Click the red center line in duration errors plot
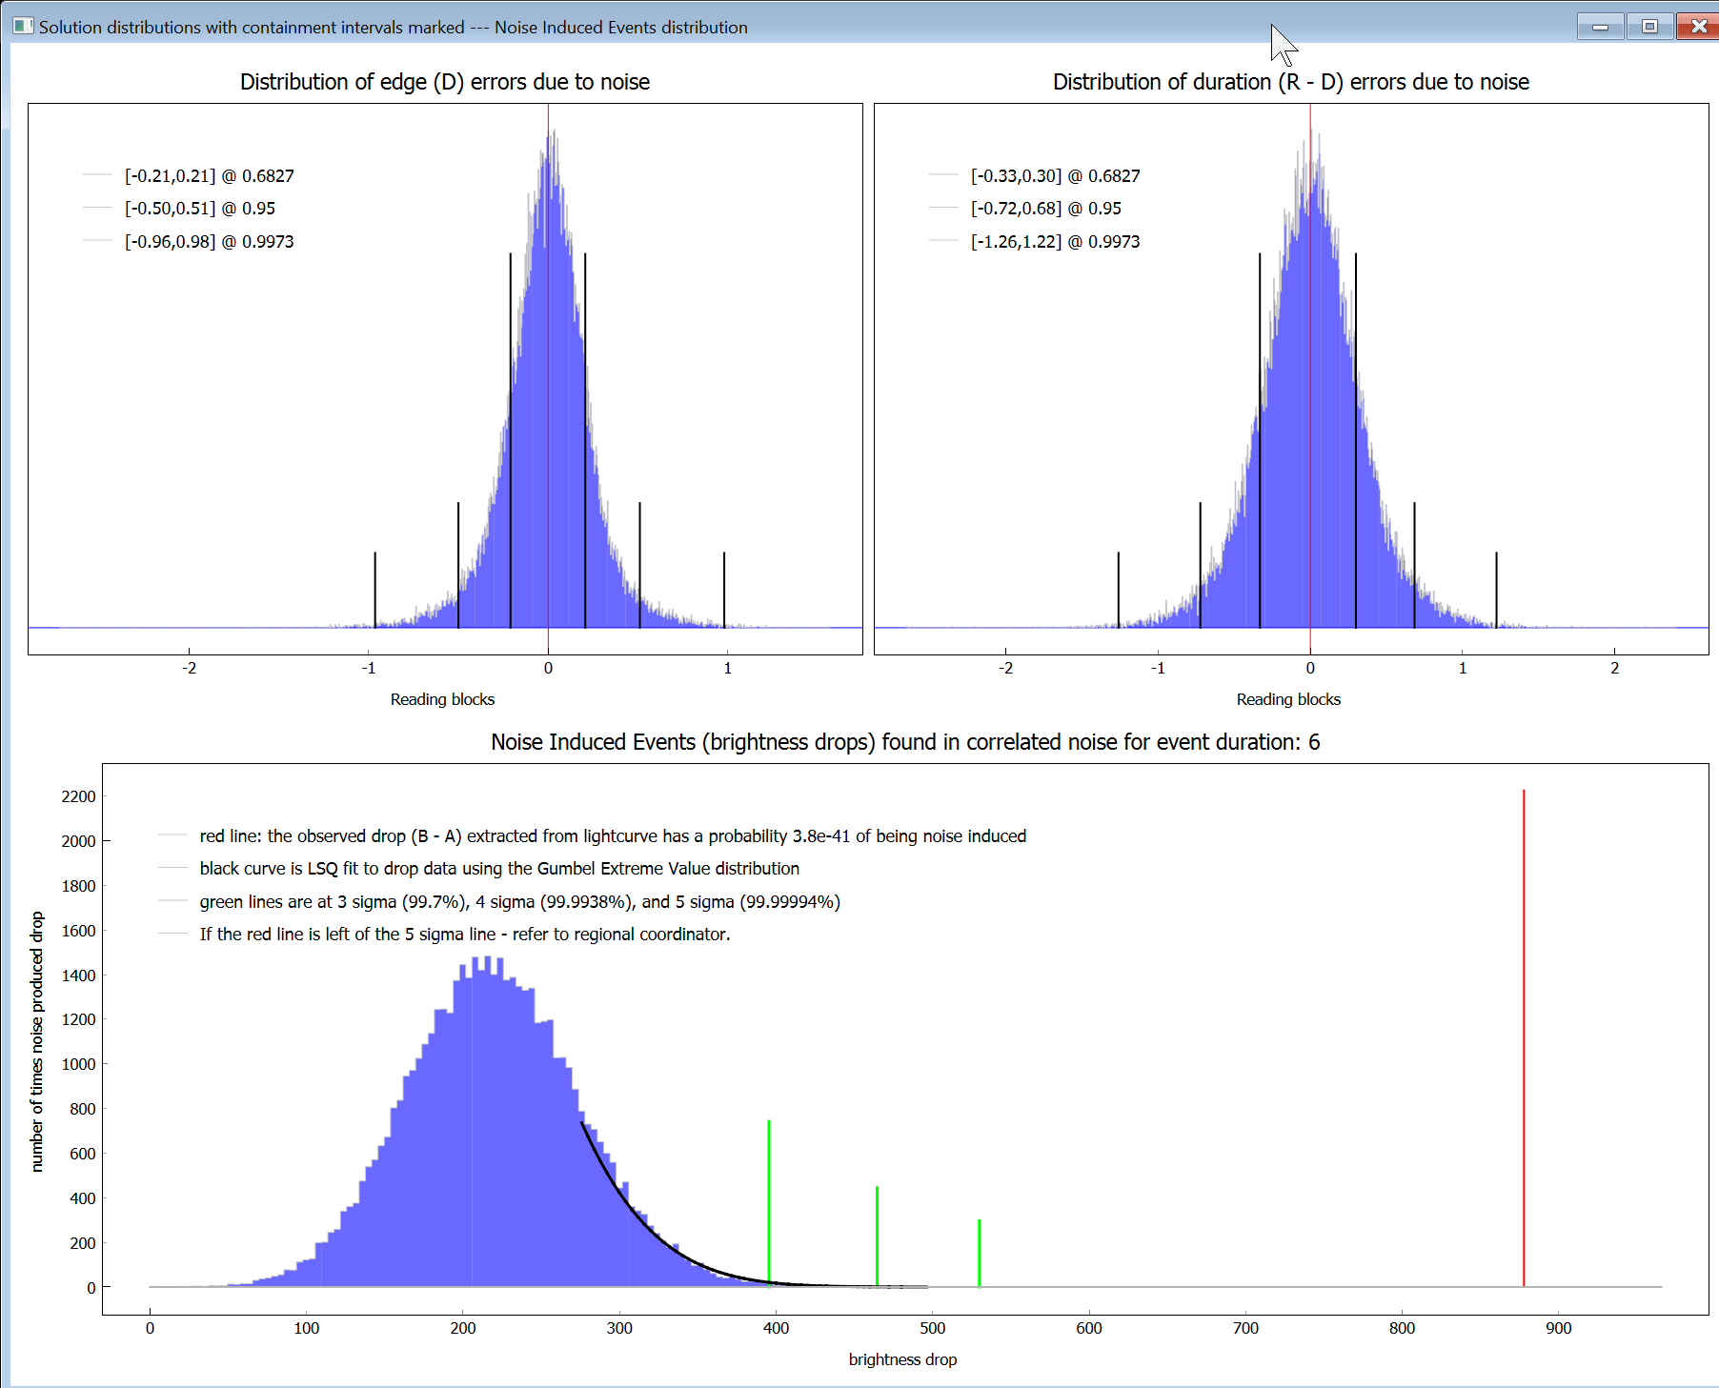 pyautogui.click(x=1310, y=381)
